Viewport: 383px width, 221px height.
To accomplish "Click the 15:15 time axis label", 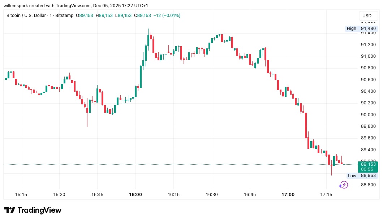I will tap(21, 194).
